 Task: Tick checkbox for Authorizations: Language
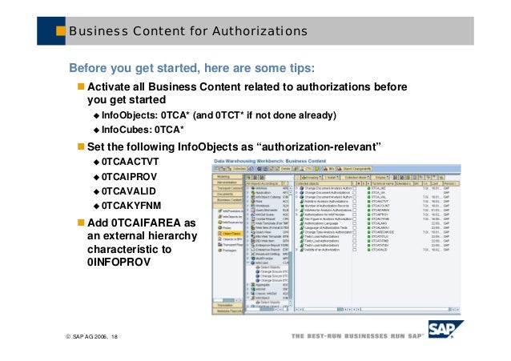(x=355, y=223)
